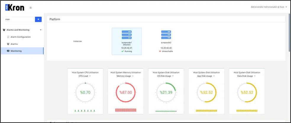
Task: Open the Alarms menu item
Action: [14, 44]
